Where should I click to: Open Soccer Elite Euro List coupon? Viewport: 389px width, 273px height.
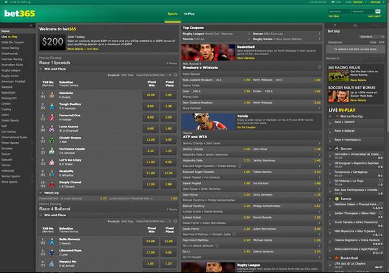[287, 34]
